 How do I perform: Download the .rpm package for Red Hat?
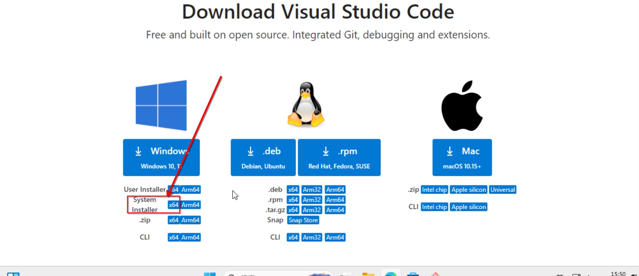[339, 157]
